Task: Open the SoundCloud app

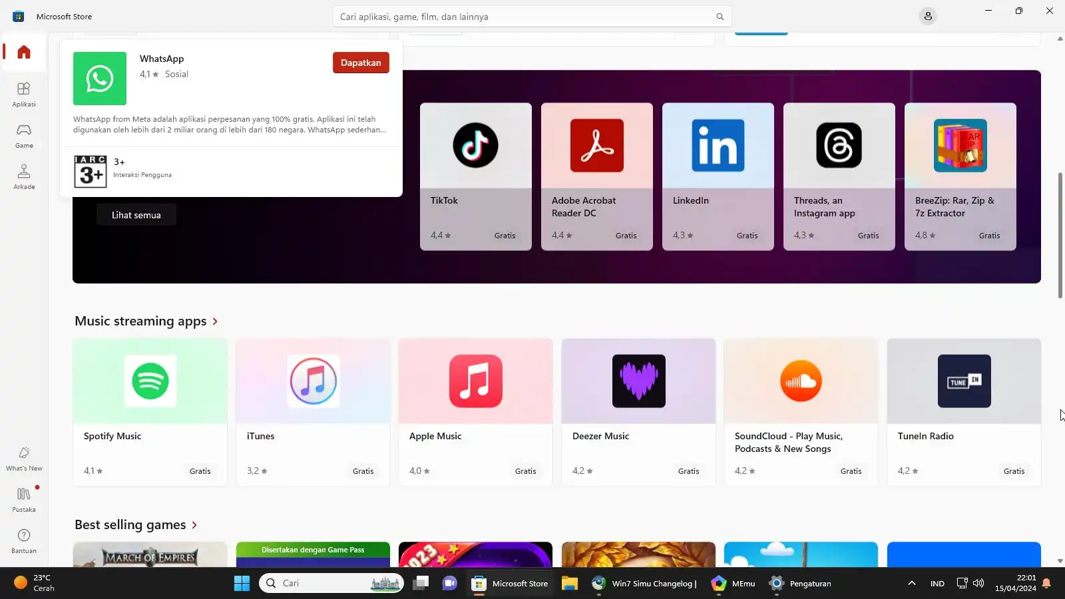Action: pos(801,412)
